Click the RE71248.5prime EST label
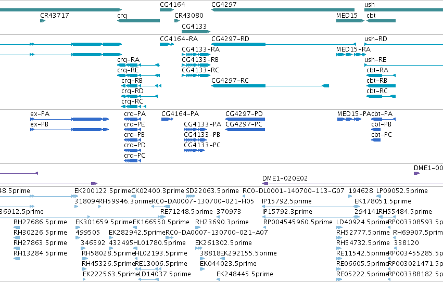 [x=186, y=212]
